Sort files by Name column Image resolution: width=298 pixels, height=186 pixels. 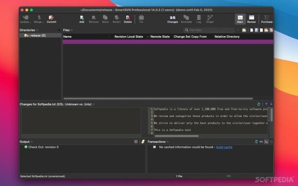coord(68,37)
